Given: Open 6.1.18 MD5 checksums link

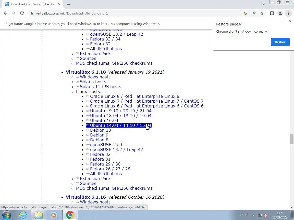Looking at the screenshot, I should (x=93, y=188).
